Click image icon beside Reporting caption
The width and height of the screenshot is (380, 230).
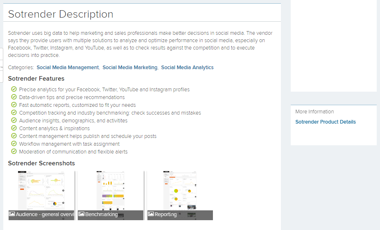[x=151, y=214]
